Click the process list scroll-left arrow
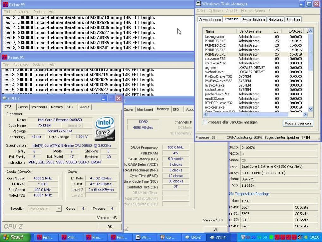 tap(206, 114)
